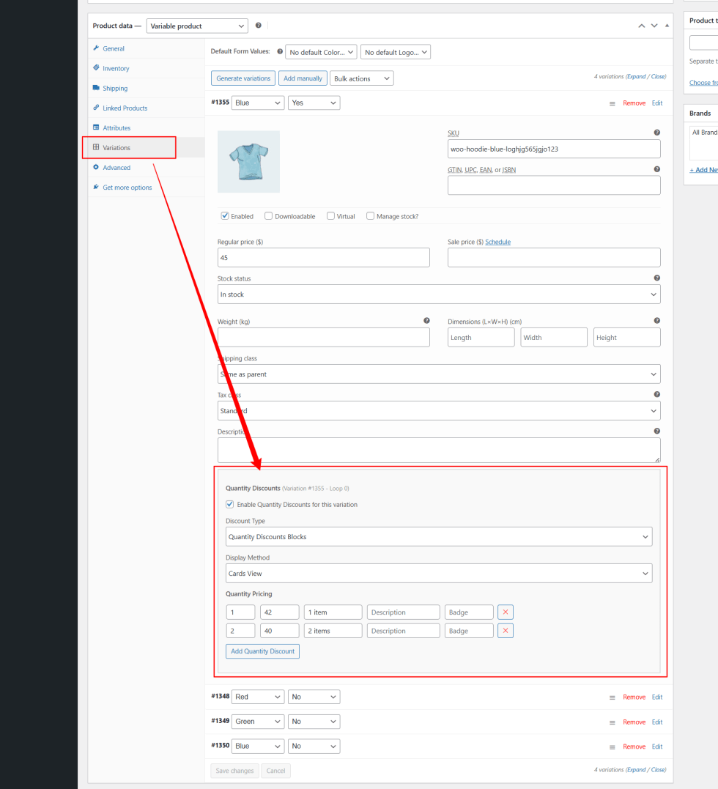
Task: Expand the Bulk actions dropdown
Action: click(362, 78)
